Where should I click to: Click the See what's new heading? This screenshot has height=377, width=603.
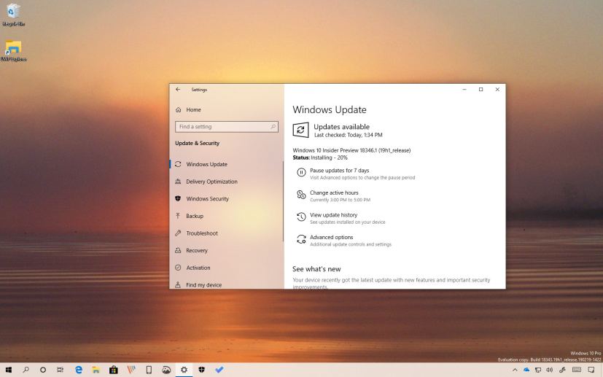point(316,269)
